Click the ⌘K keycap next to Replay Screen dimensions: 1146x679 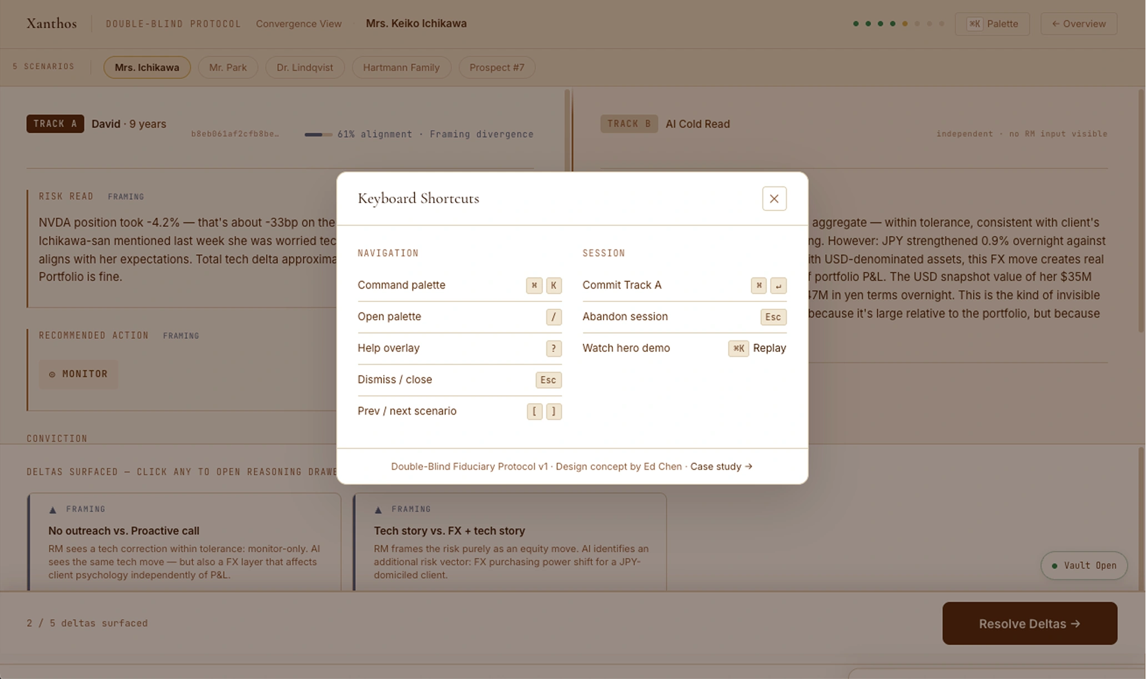tap(738, 348)
